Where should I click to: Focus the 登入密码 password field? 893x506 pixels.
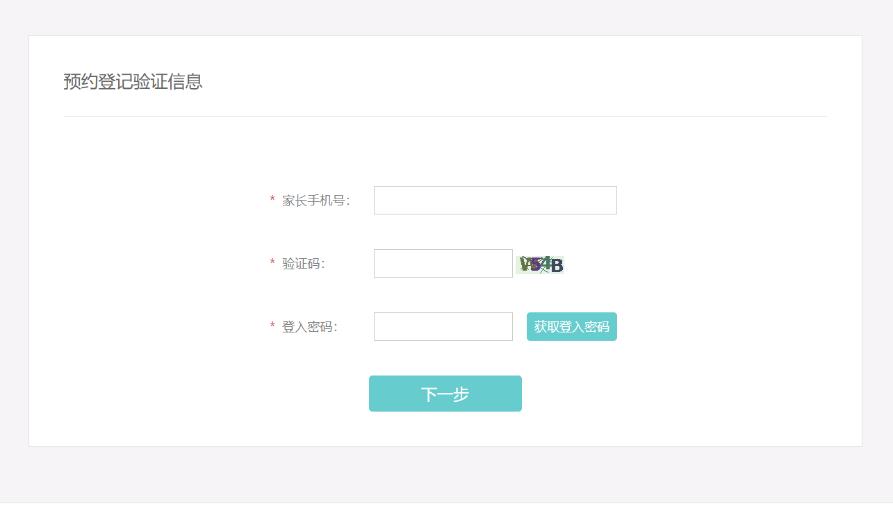point(443,327)
